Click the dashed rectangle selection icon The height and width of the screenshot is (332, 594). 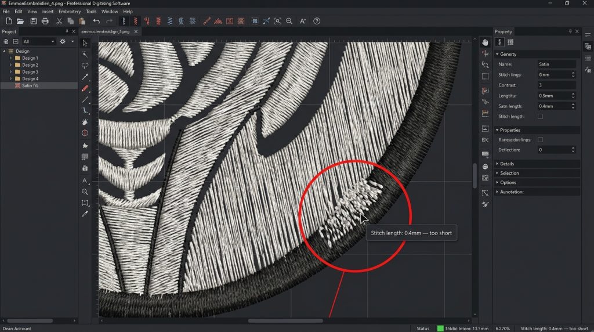pos(485,76)
